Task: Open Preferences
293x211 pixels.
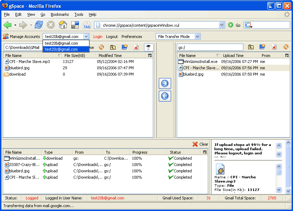Action: click(x=132, y=37)
